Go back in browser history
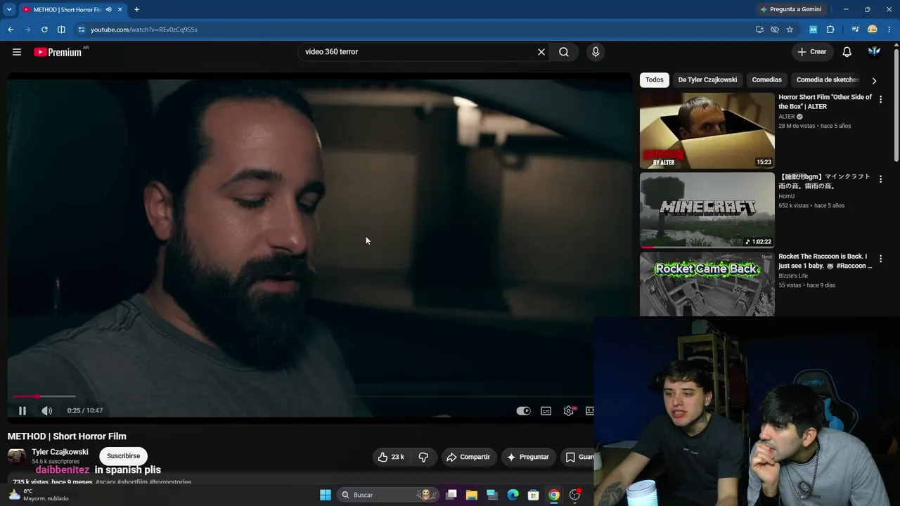This screenshot has width=900, height=506. [11, 30]
